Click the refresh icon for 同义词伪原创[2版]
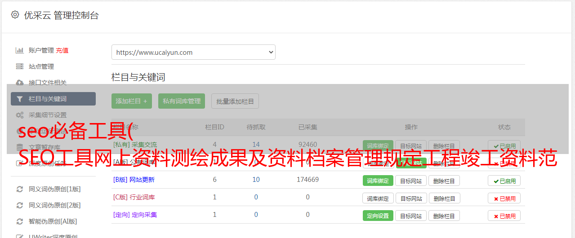 [20, 205]
